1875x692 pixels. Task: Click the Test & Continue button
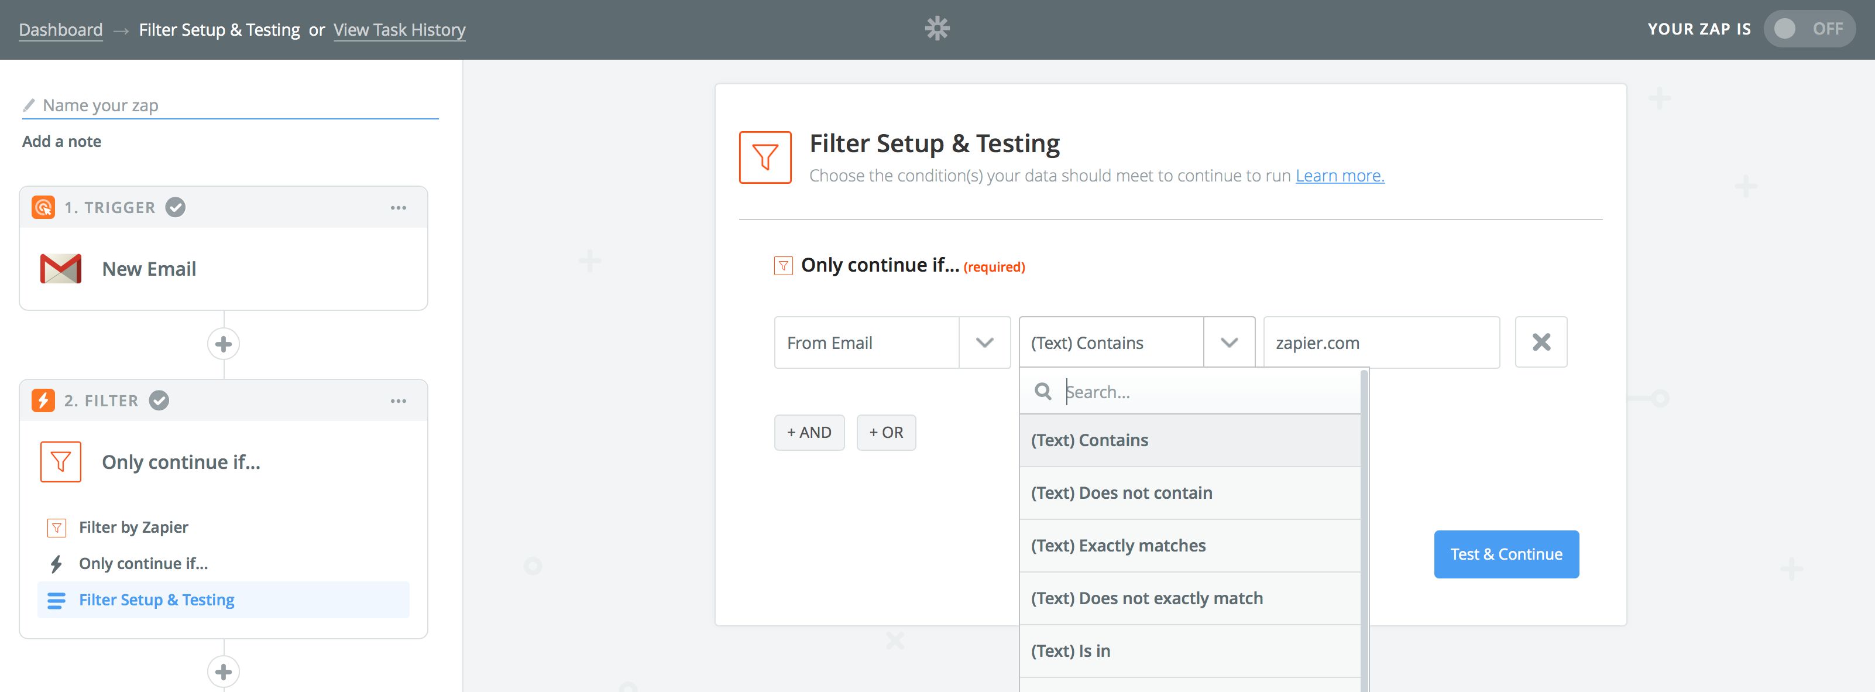click(x=1505, y=554)
